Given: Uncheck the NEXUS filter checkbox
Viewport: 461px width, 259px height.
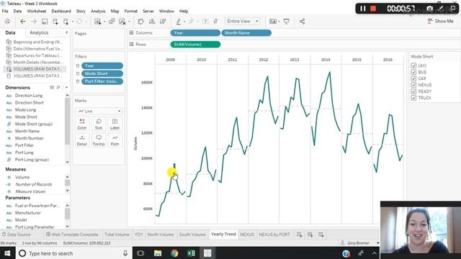Looking at the screenshot, I should [x=413, y=85].
